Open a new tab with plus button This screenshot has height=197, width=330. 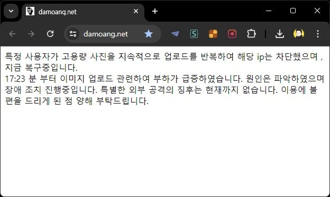click(155, 11)
